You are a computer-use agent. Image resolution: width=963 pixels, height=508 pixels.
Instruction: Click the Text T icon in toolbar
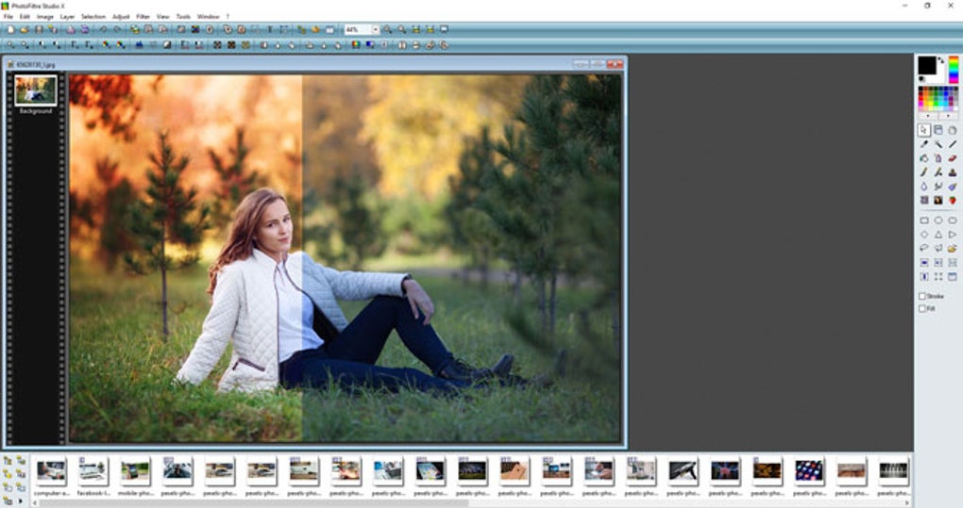pos(270,29)
